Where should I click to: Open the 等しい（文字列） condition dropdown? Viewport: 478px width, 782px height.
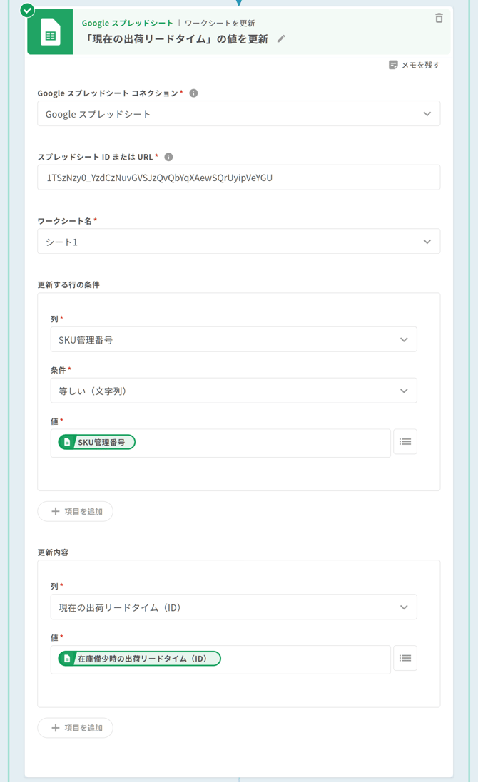click(233, 391)
